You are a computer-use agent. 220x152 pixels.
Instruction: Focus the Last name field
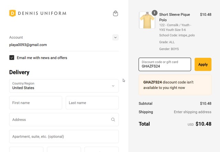point(92,103)
